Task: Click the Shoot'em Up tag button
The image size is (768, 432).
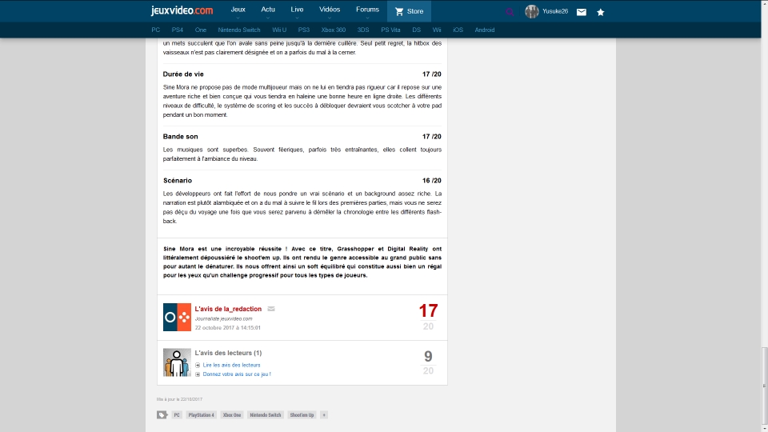Action: (302, 415)
